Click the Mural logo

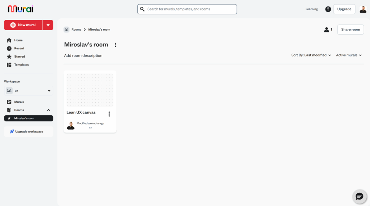[x=20, y=9]
